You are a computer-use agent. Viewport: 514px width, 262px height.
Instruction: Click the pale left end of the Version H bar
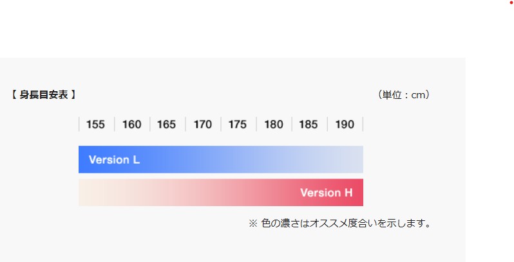[x=89, y=193]
